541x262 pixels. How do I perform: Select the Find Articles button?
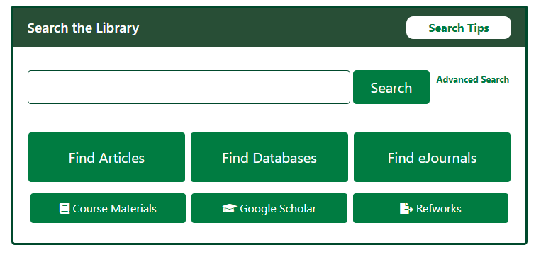[x=106, y=157]
